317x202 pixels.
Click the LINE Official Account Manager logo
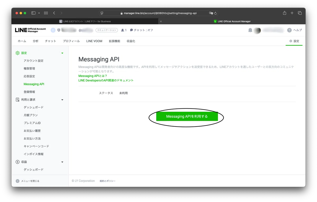point(30,30)
